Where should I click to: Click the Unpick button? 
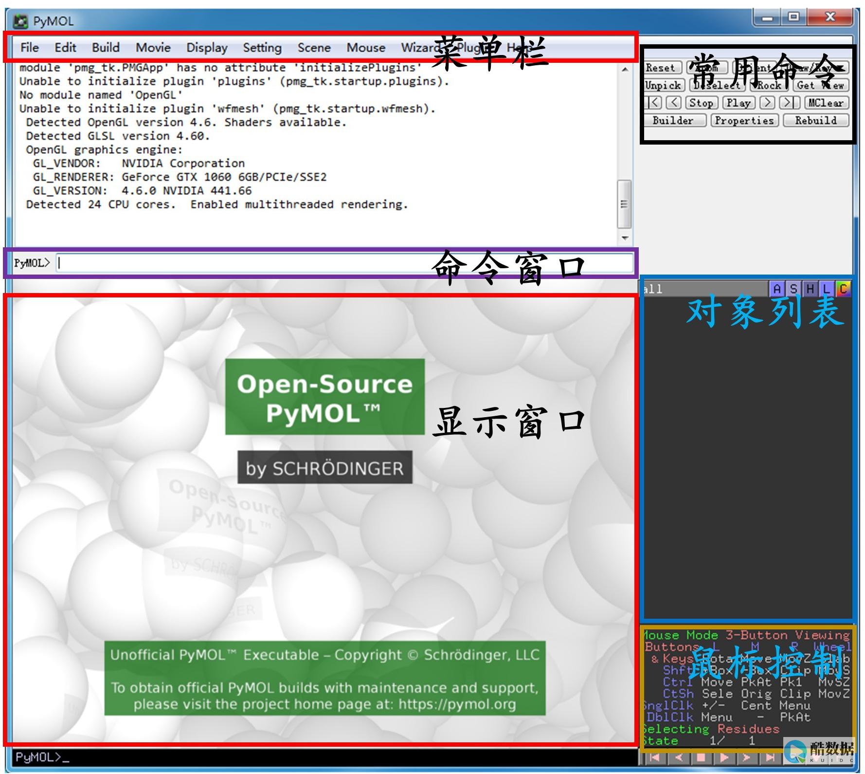[664, 85]
